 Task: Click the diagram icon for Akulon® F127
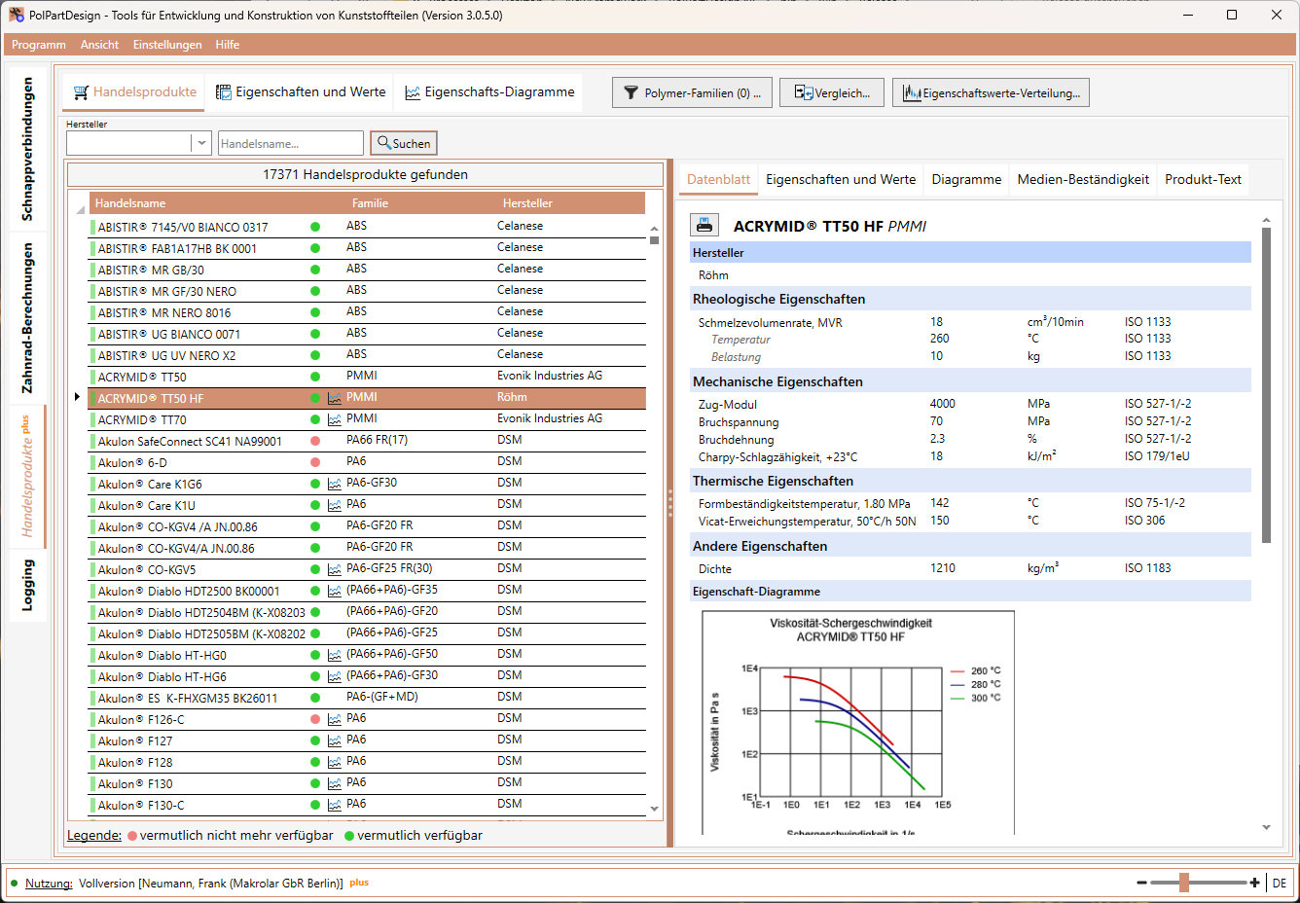click(335, 740)
